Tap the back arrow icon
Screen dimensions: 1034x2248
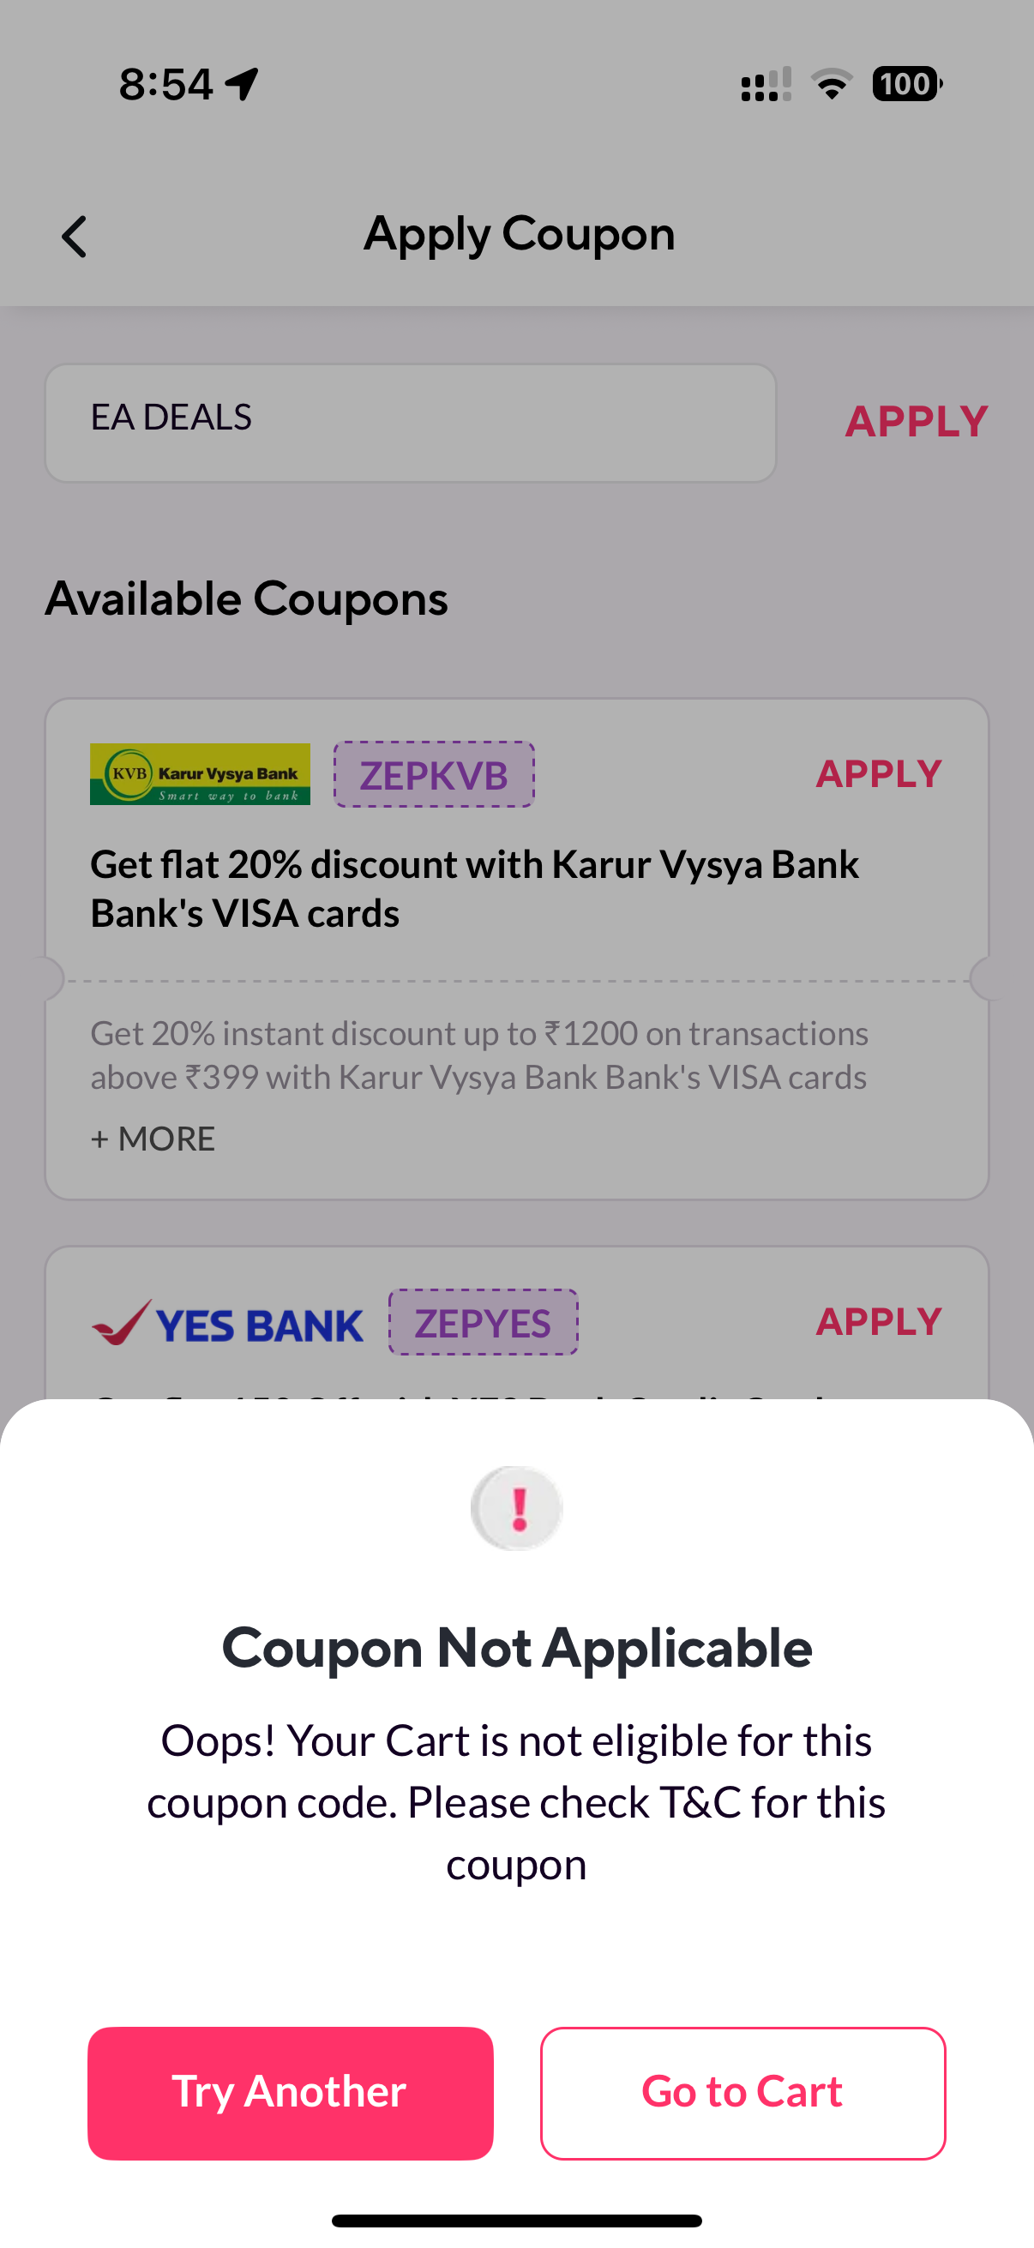click(75, 237)
